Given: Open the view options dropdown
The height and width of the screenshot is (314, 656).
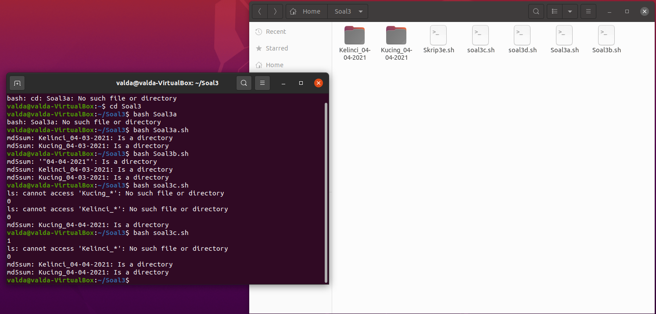Looking at the screenshot, I should tap(570, 11).
